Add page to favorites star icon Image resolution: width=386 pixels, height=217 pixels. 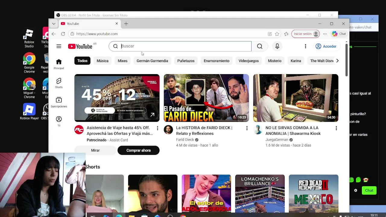pyautogui.click(x=277, y=34)
